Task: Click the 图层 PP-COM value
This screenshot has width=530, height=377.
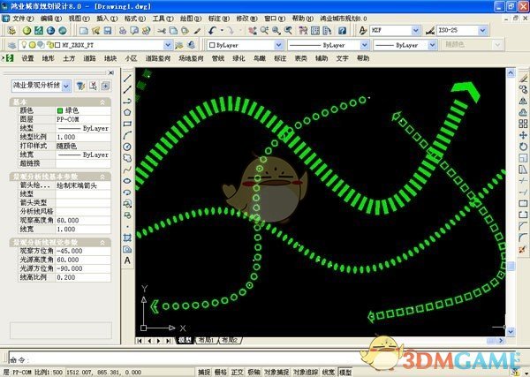Action: click(83, 119)
